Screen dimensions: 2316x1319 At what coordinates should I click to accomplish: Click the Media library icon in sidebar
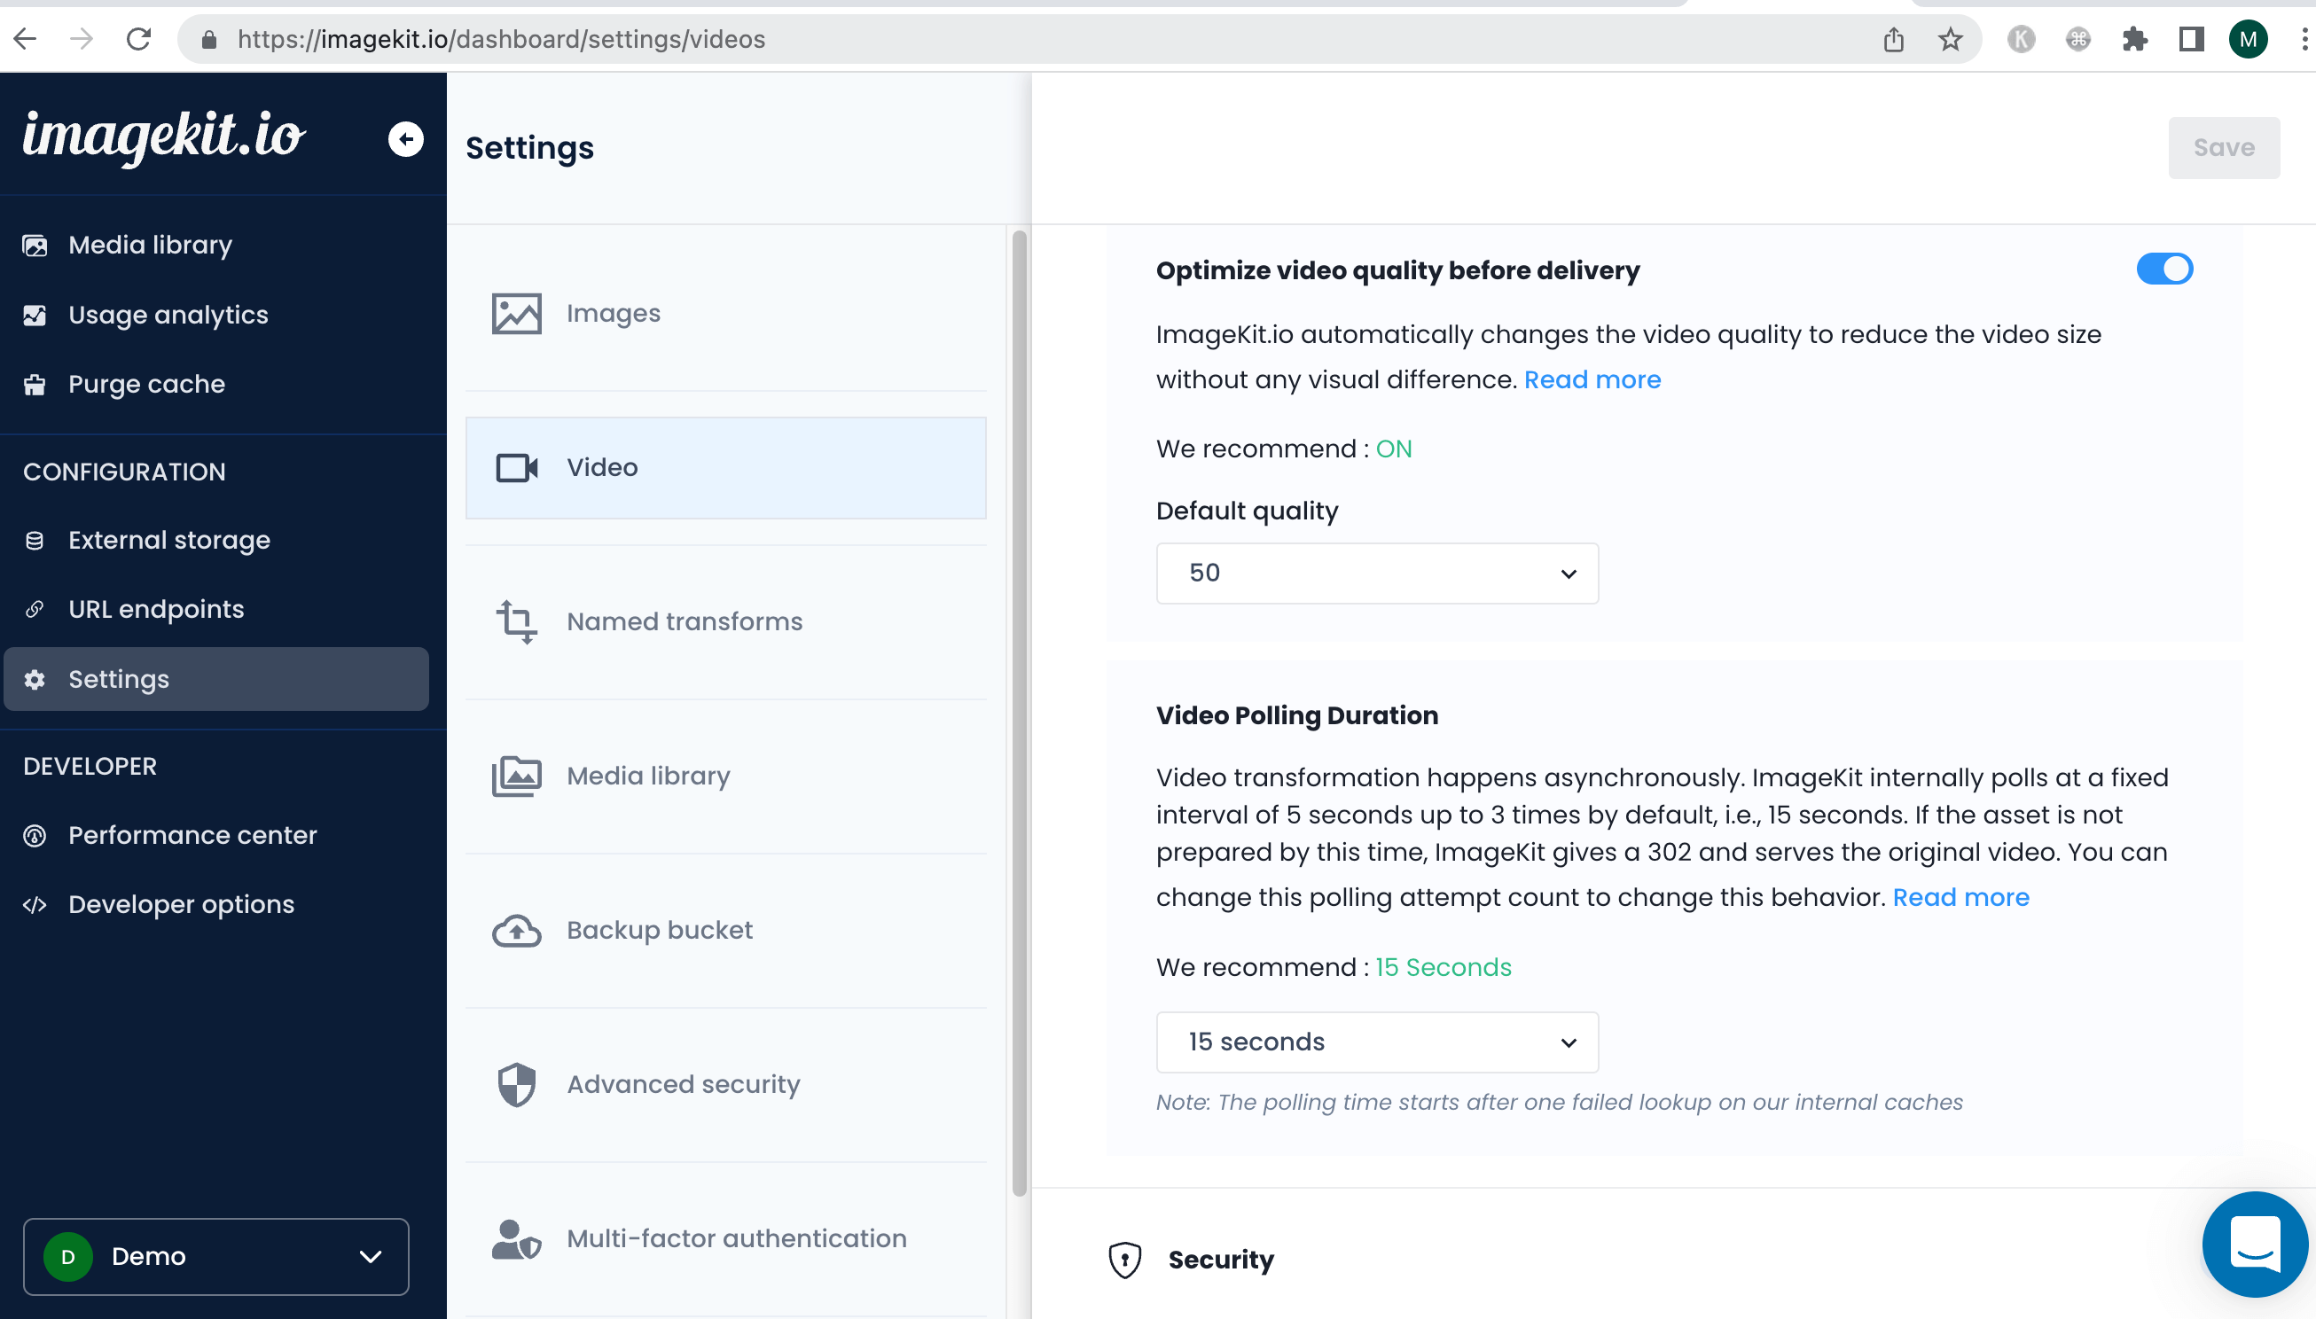click(x=36, y=245)
